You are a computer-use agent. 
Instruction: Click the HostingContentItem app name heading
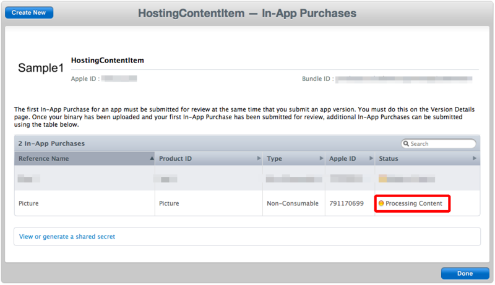click(x=107, y=60)
